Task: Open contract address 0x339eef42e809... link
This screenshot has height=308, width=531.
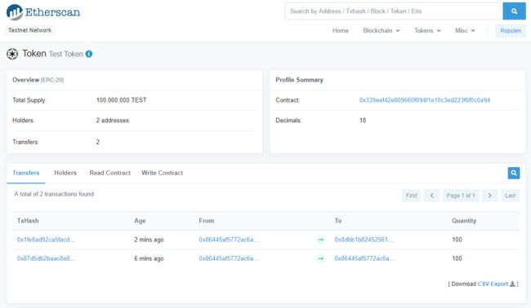Action: (x=425, y=100)
